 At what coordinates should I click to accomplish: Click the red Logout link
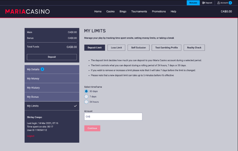point(31,136)
